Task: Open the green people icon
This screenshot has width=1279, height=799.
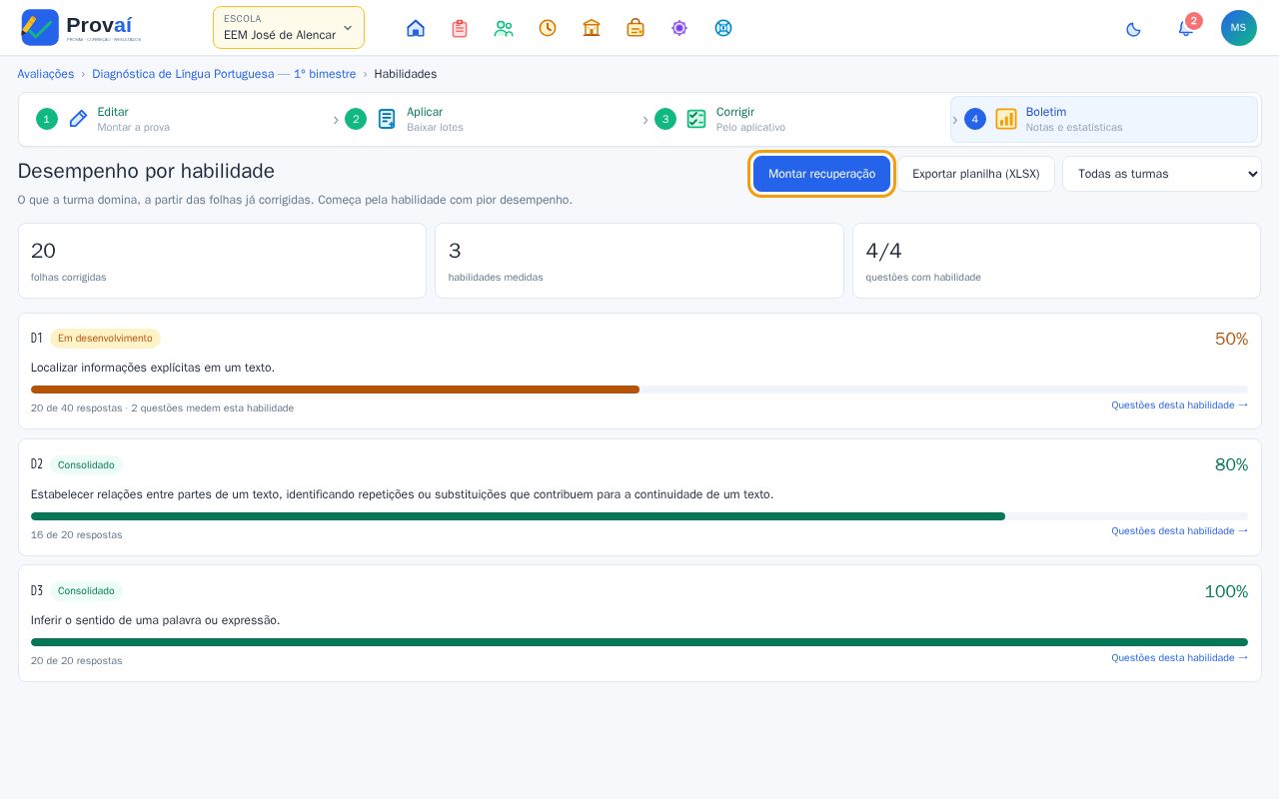Action: click(x=504, y=28)
